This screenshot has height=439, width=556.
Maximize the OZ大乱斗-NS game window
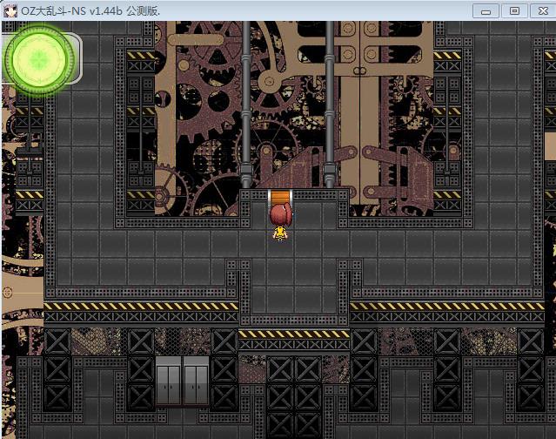coord(514,11)
